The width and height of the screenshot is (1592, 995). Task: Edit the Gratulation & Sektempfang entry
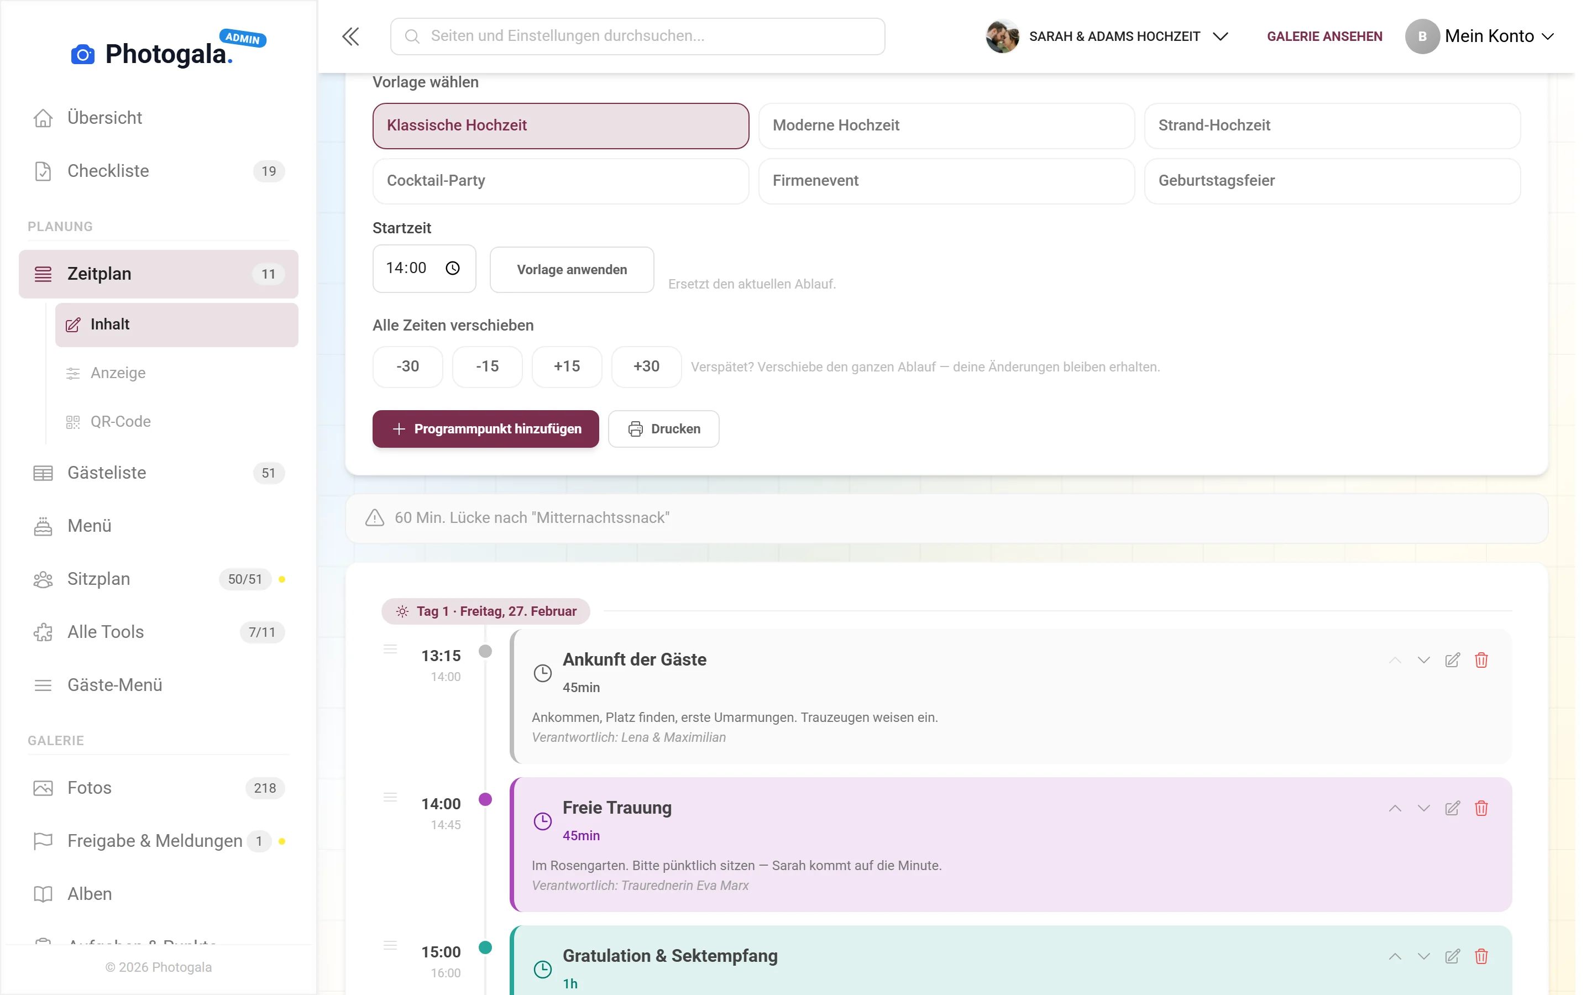(1453, 956)
